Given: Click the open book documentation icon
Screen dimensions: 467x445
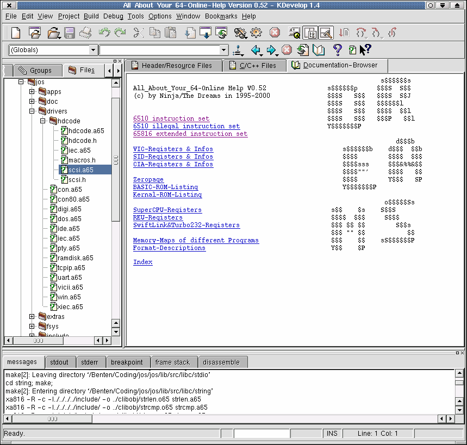Looking at the screenshot, I should click(x=319, y=50).
